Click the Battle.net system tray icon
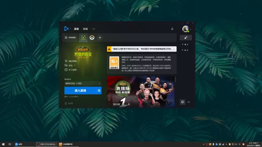This screenshot has width=262, height=147. click(217, 144)
